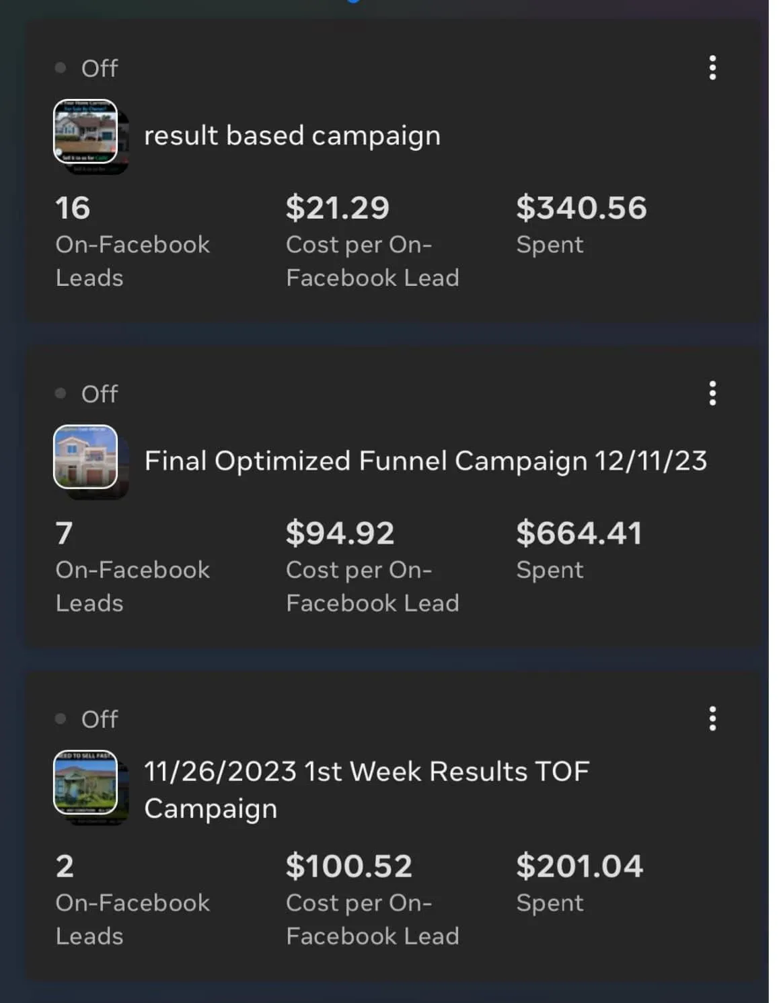Open three-dot menu for Final Optimized Funnel Campaign
This screenshot has width=779, height=1003.
[x=712, y=394]
